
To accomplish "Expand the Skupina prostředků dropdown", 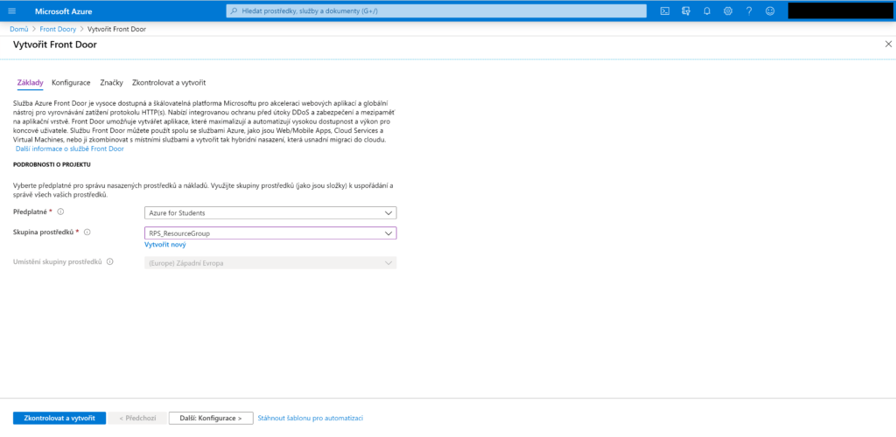I will point(269,233).
